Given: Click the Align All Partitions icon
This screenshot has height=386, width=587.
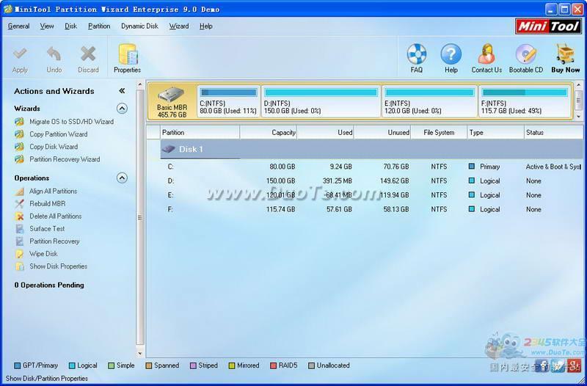Looking at the screenshot, I should (x=20, y=192).
